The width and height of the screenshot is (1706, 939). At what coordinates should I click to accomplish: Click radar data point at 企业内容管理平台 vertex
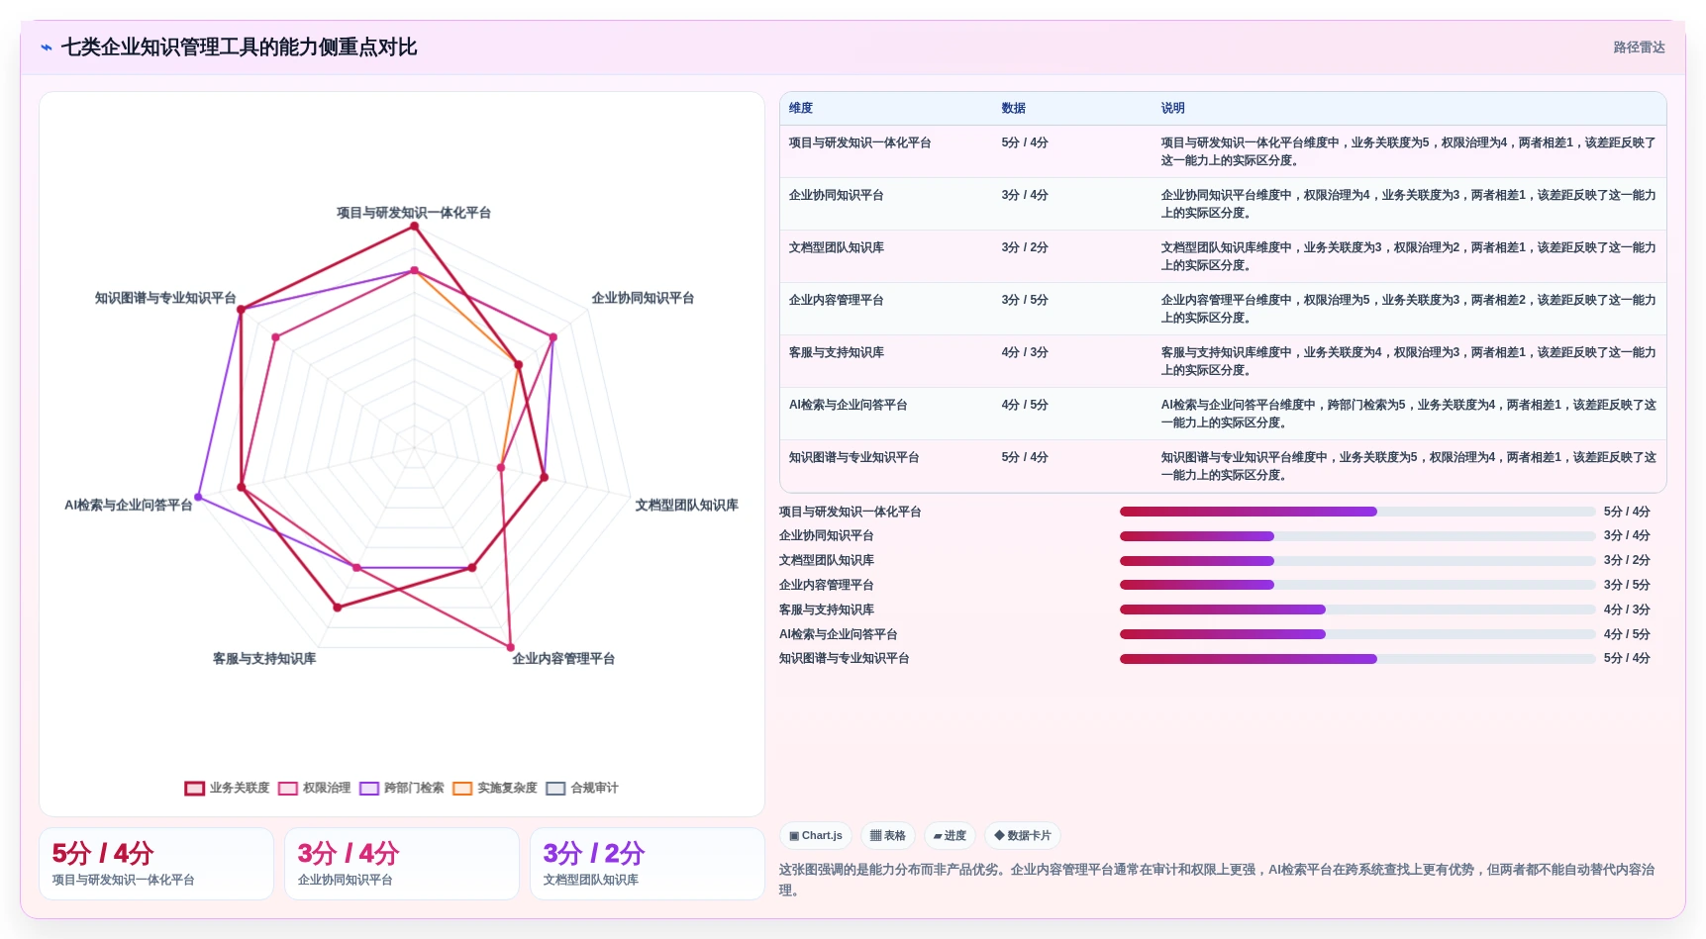pyautogui.click(x=510, y=648)
